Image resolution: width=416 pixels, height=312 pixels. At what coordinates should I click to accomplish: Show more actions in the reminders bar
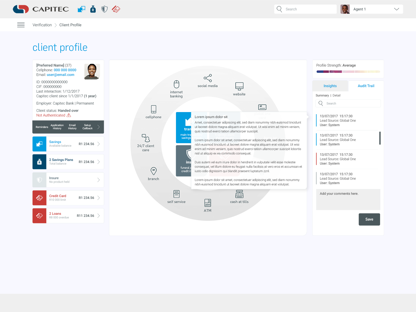(x=99, y=127)
